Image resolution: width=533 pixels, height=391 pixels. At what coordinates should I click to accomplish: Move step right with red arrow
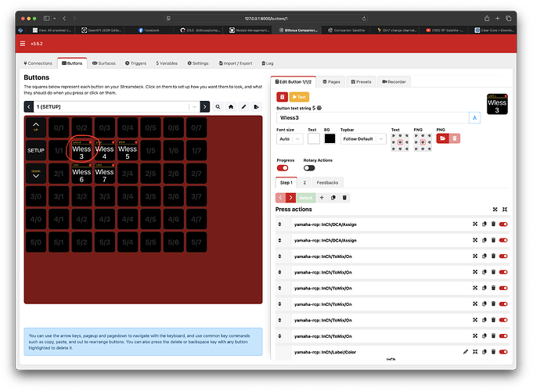(290, 198)
